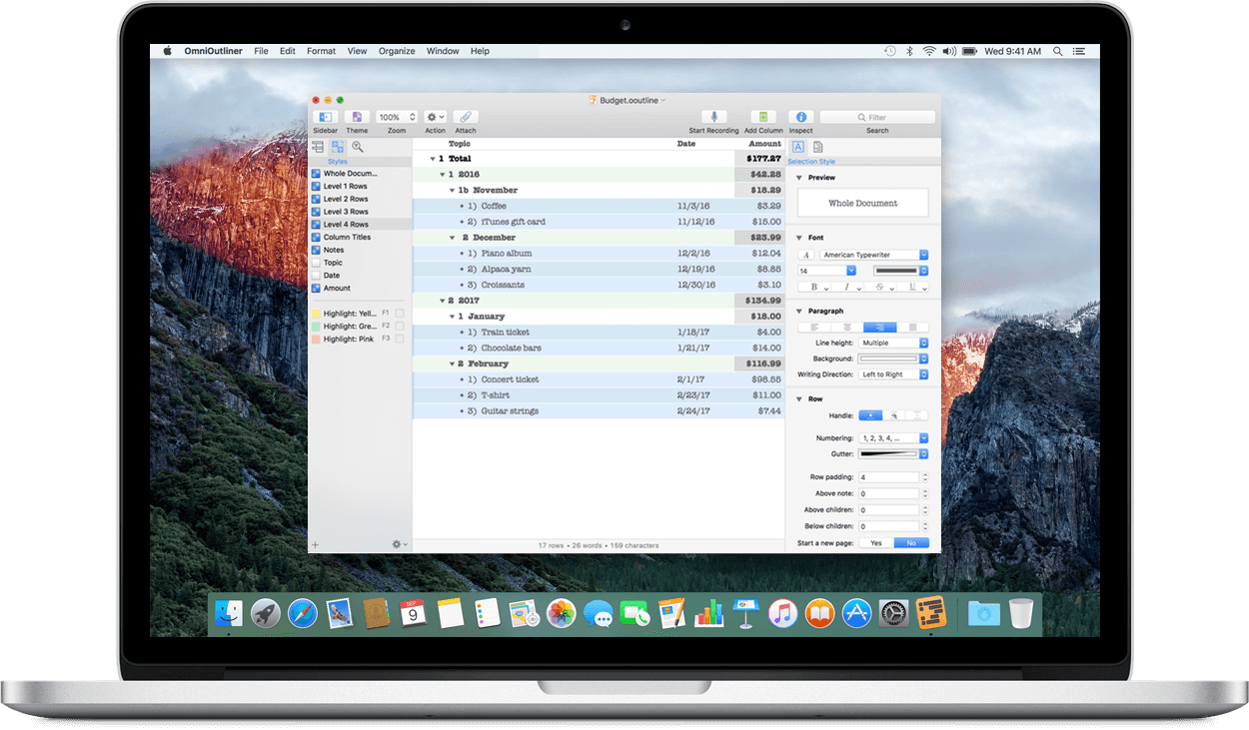Apply bold with the B button
Viewport: 1249px width, 730px height.
click(x=813, y=287)
